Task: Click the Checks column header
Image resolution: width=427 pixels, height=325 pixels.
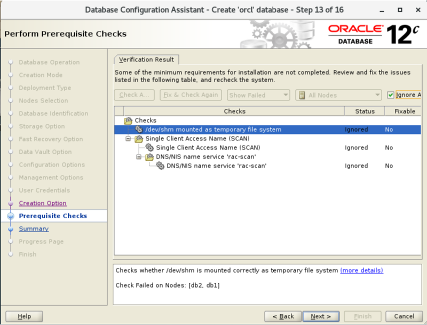Action: click(x=234, y=111)
